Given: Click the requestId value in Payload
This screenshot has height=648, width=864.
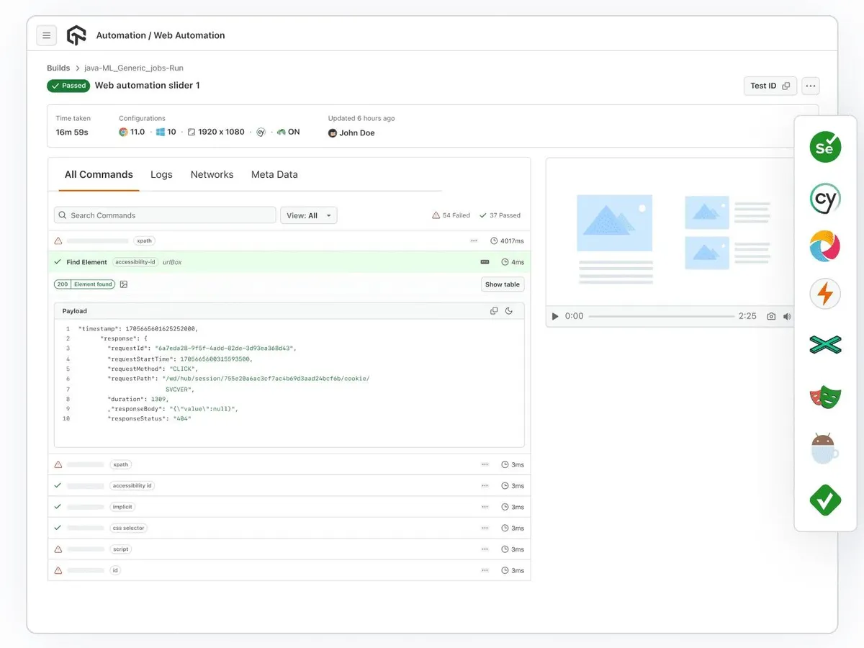Looking at the screenshot, I should [x=224, y=348].
